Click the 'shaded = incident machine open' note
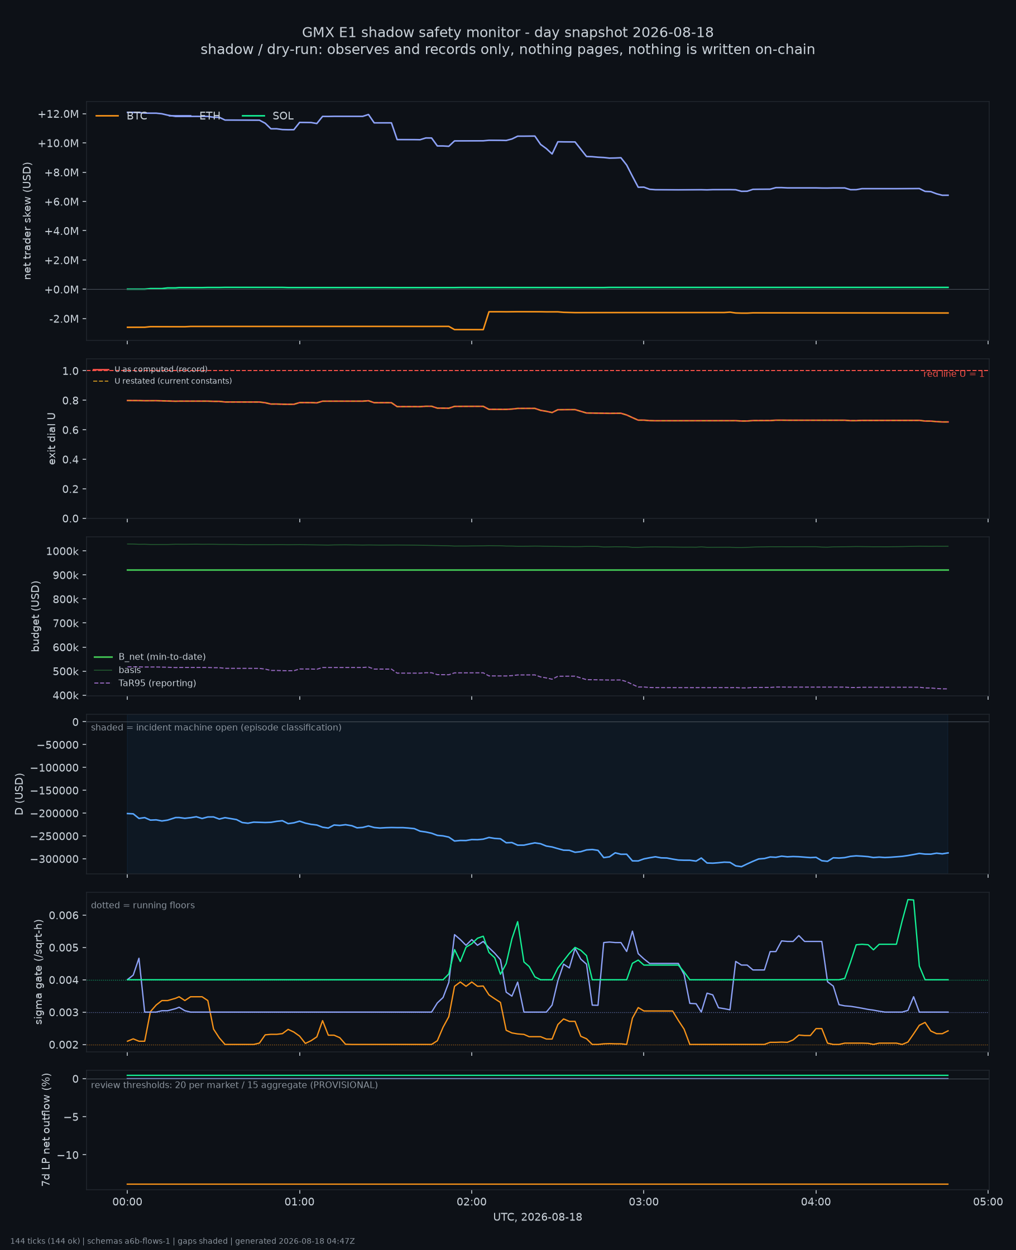The width and height of the screenshot is (1016, 1250). (x=216, y=728)
